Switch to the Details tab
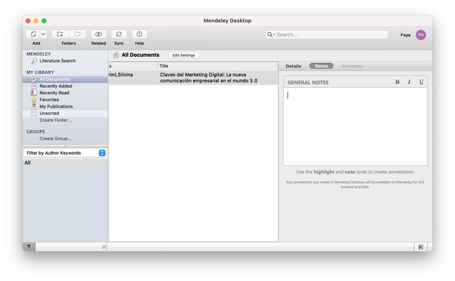Screen dimensions: 455x281 [x=294, y=66]
